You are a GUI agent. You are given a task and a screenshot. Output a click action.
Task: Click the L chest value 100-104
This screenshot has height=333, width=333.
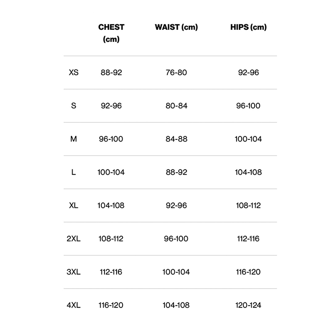coord(111,172)
